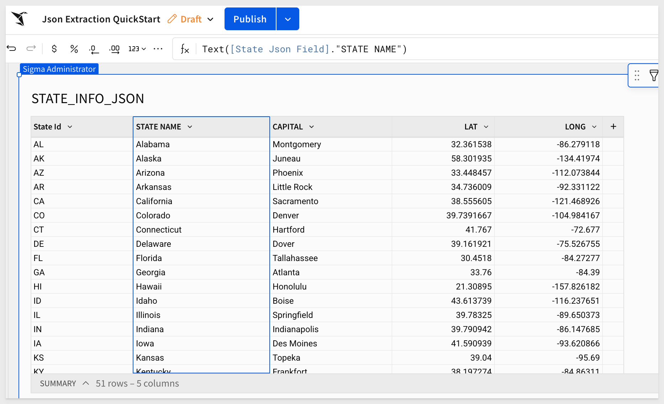
Task: Select the Montgomery cell
Action: (x=331, y=144)
